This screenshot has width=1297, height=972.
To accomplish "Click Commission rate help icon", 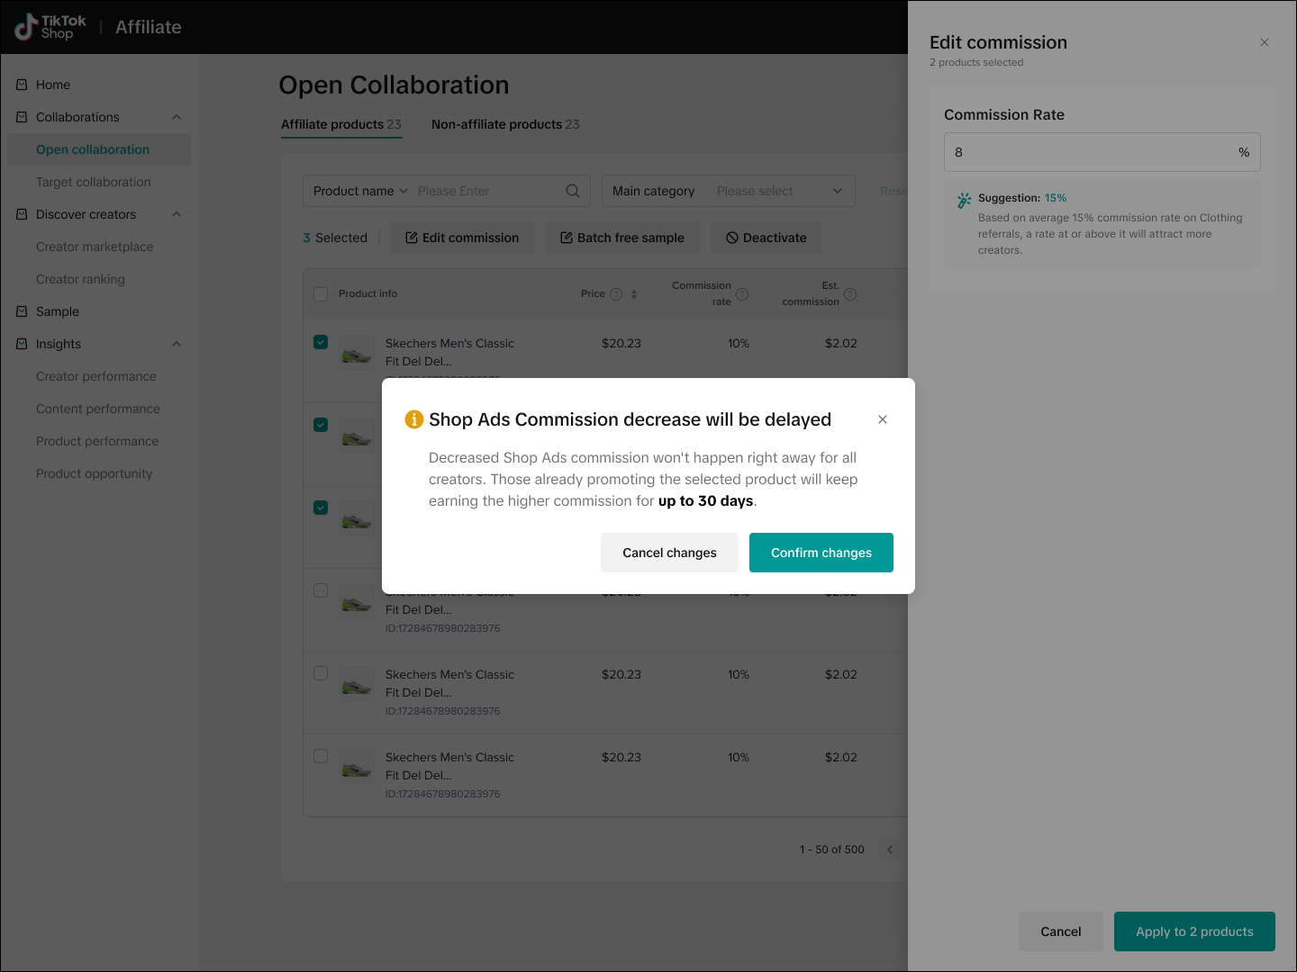I will [x=742, y=294].
